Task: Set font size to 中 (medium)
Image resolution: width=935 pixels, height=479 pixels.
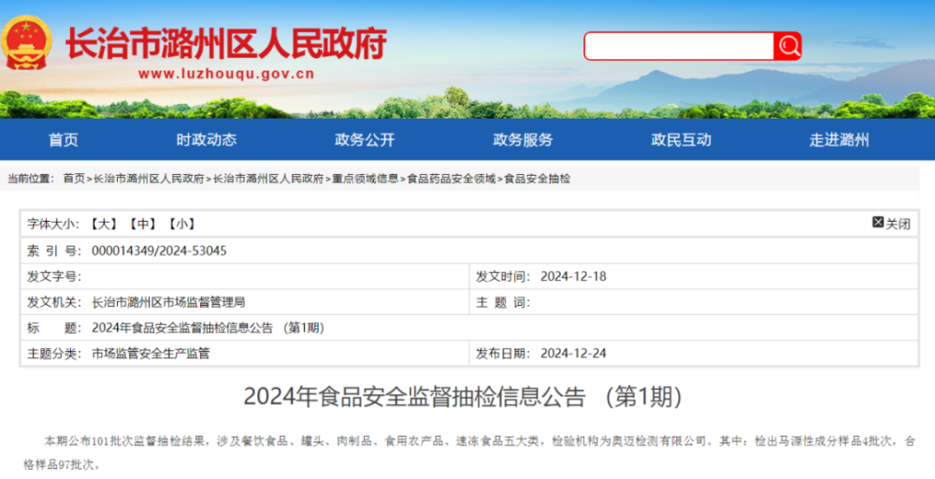Action: point(142,224)
